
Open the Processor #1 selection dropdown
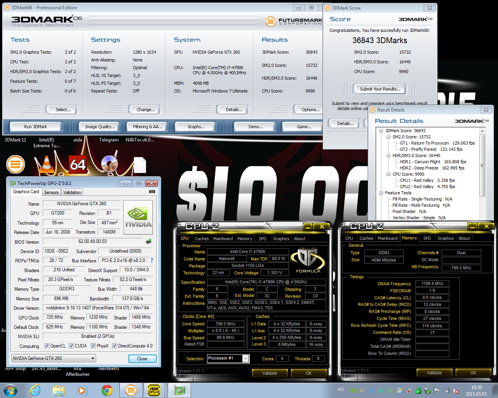(x=228, y=358)
